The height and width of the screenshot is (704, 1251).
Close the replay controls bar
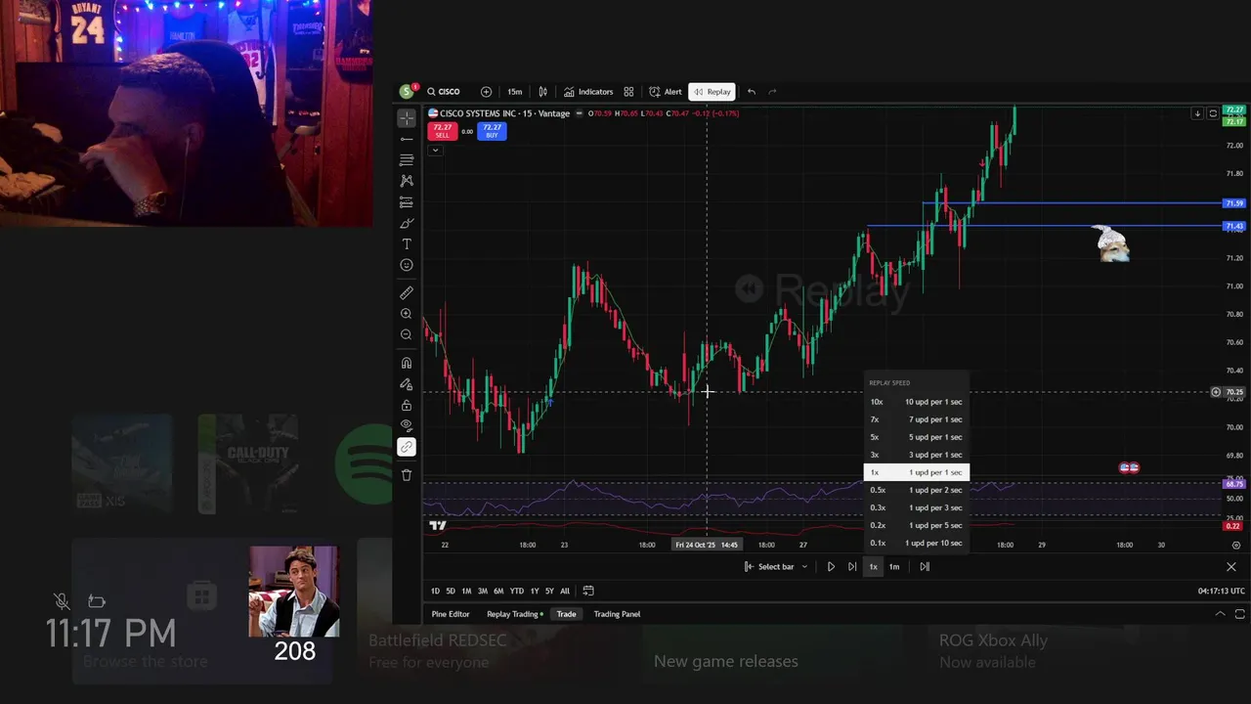click(1230, 566)
